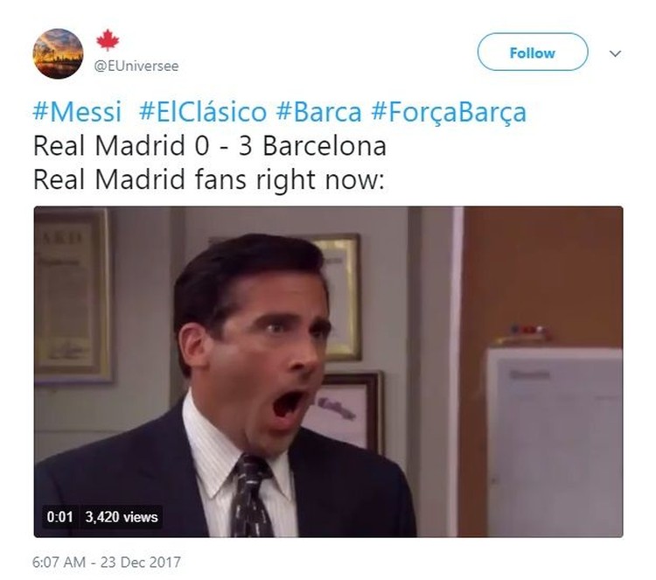
Task: Follow this account with Follow button
Action: [x=533, y=52]
